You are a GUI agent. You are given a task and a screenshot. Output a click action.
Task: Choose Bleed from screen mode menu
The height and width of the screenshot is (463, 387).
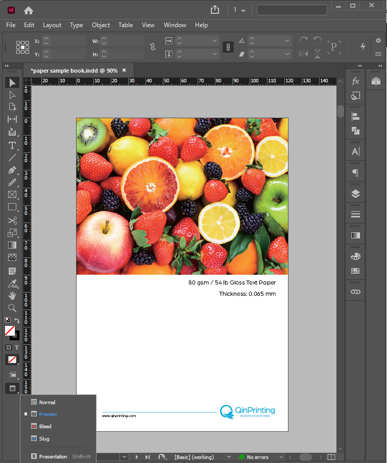point(45,426)
